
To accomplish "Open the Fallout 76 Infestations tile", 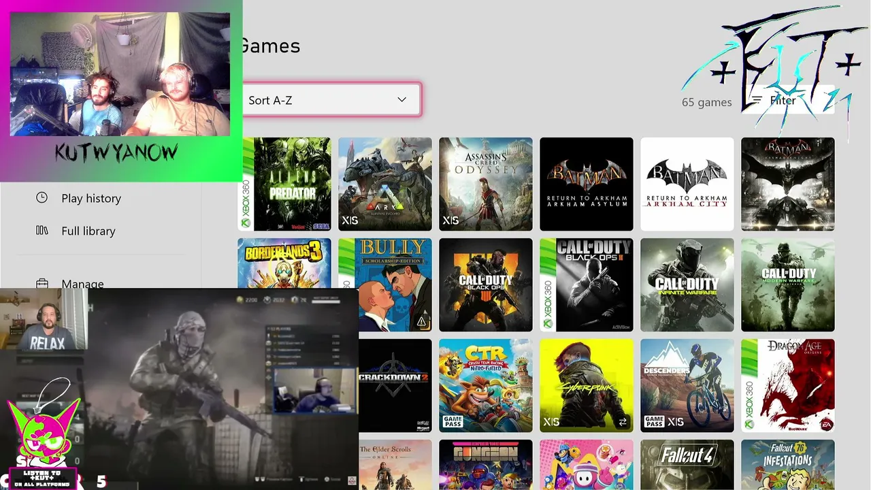I will click(x=788, y=465).
